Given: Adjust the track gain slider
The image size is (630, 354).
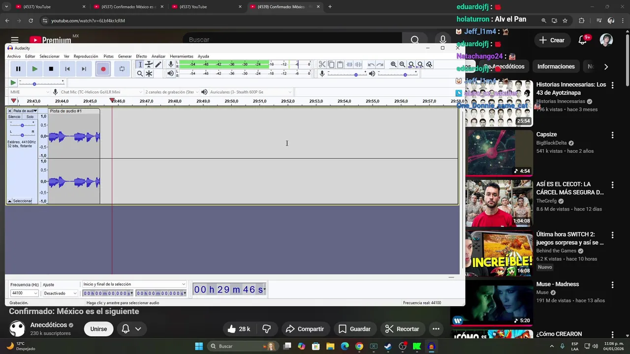Looking at the screenshot, I should pyautogui.click(x=22, y=125).
